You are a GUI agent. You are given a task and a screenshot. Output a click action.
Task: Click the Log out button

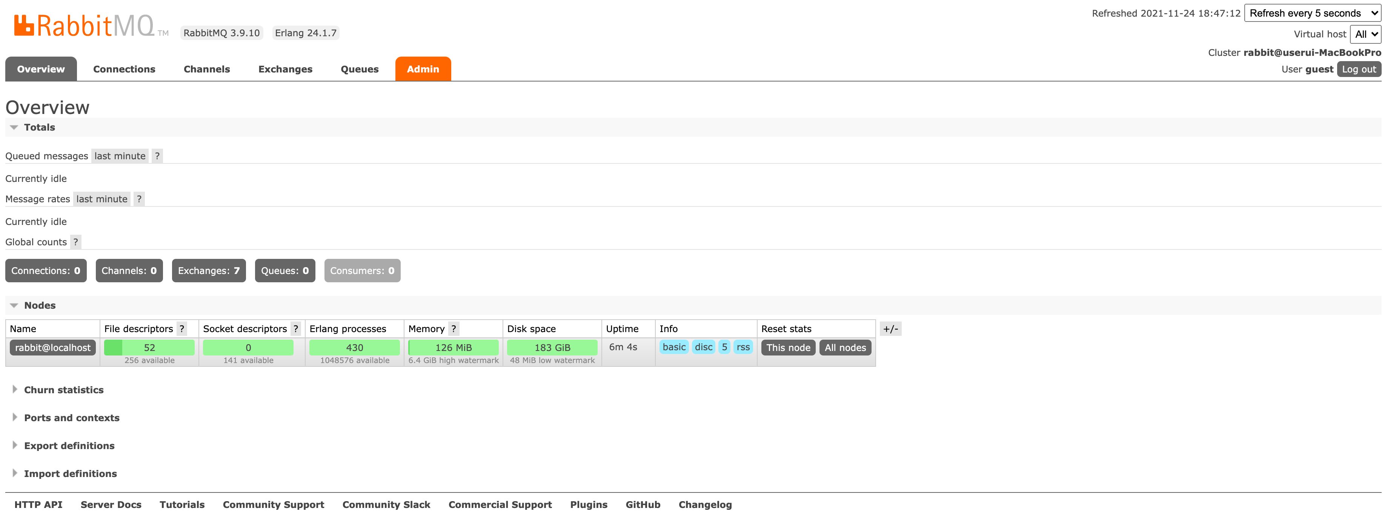[x=1359, y=69]
